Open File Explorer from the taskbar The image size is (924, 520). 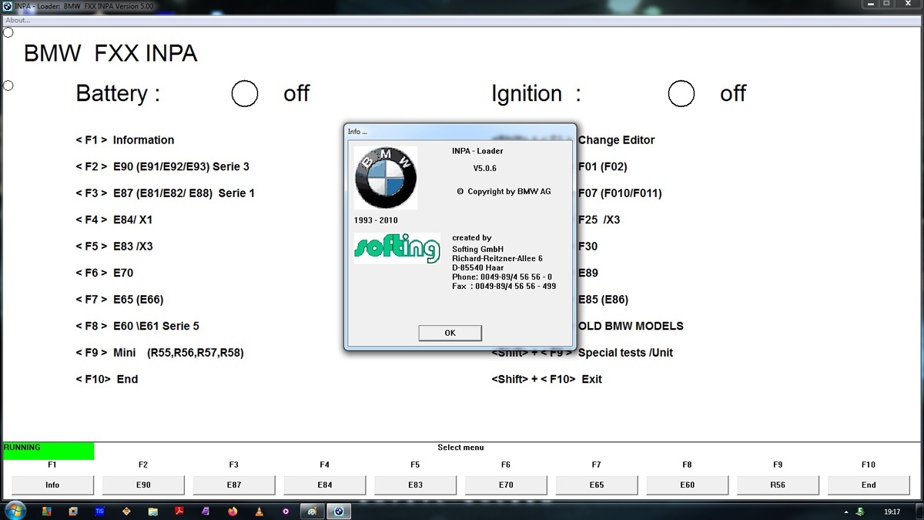pos(152,511)
